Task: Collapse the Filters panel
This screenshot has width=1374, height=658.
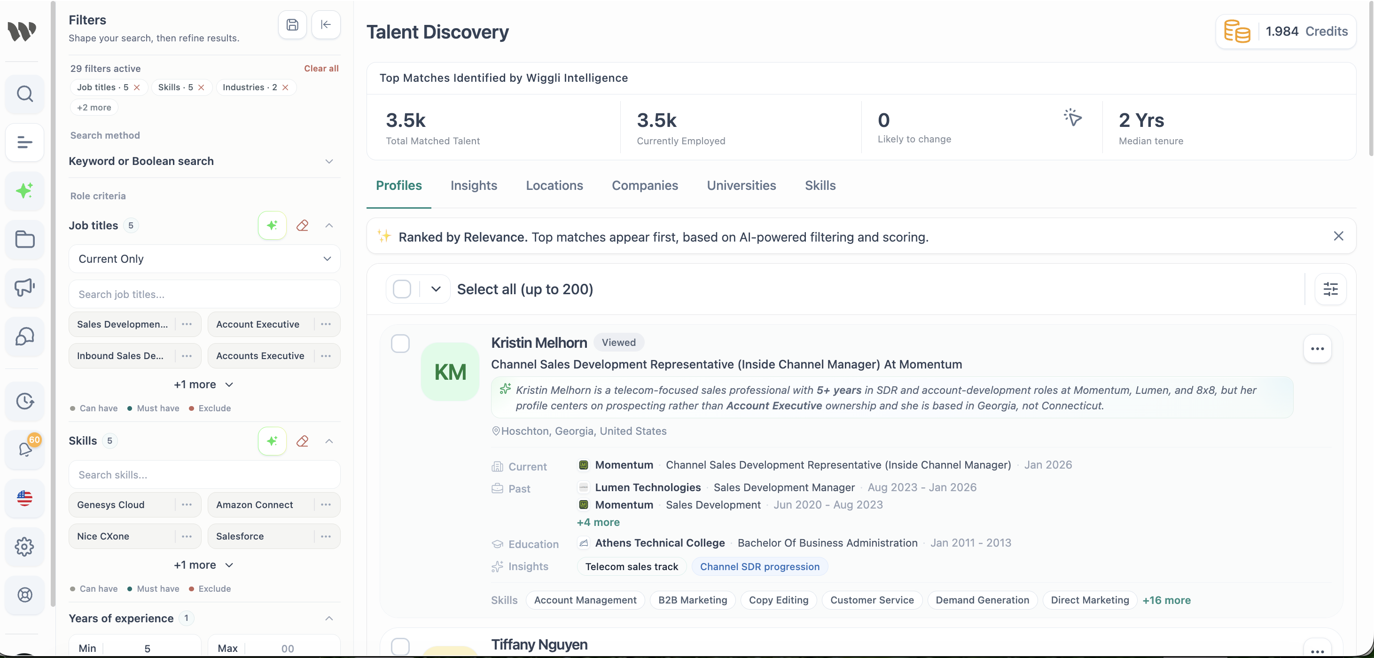Action: click(326, 24)
